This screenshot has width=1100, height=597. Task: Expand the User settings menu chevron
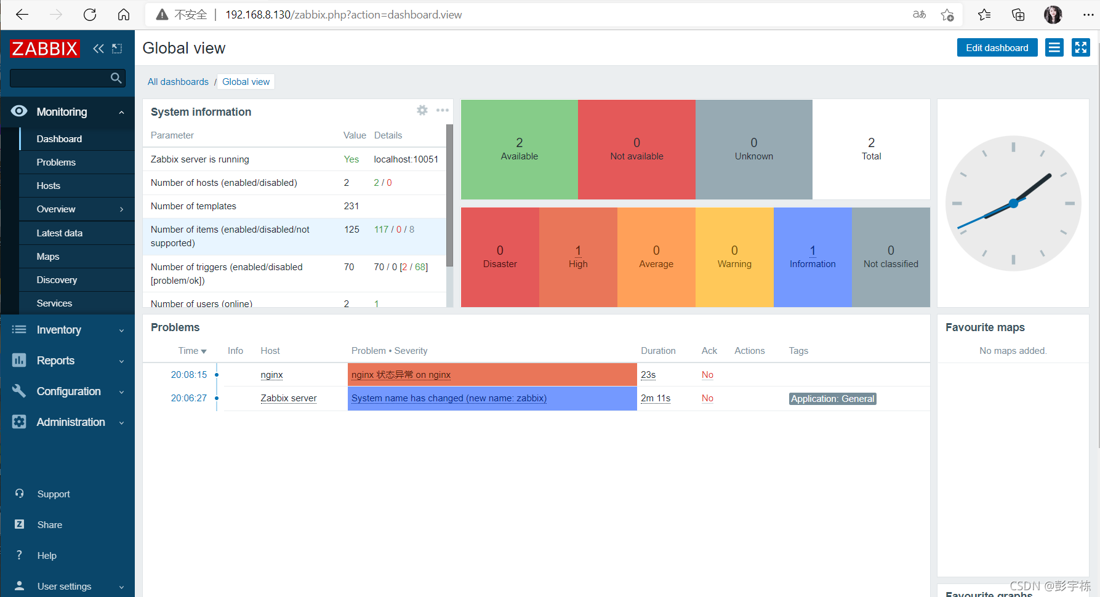122,587
